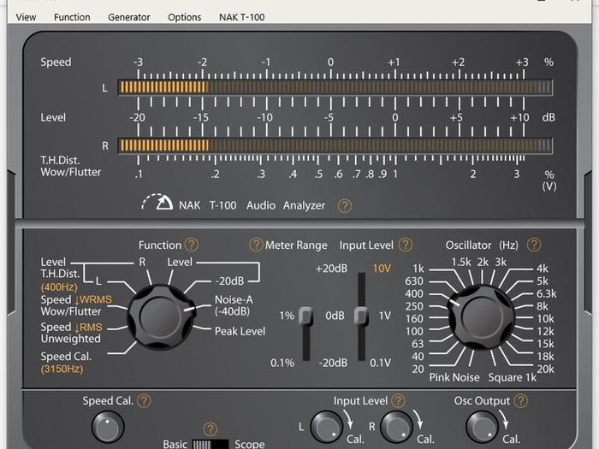Select the Level -20dB function label
This screenshot has width=599, height=449.
[229, 281]
